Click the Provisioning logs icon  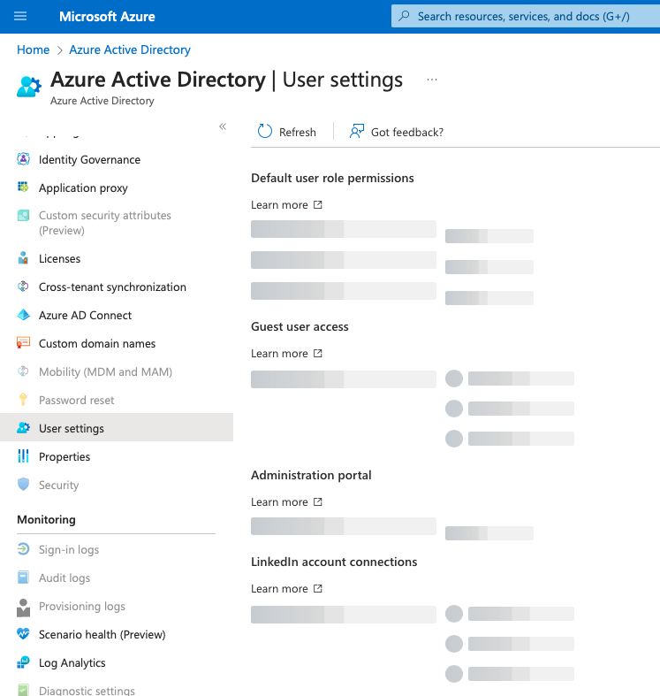(x=23, y=608)
